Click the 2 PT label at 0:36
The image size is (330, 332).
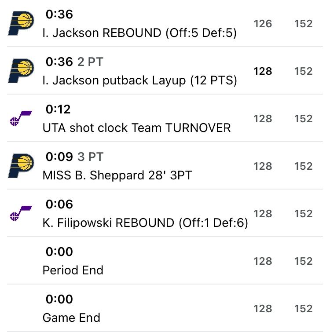coord(90,62)
